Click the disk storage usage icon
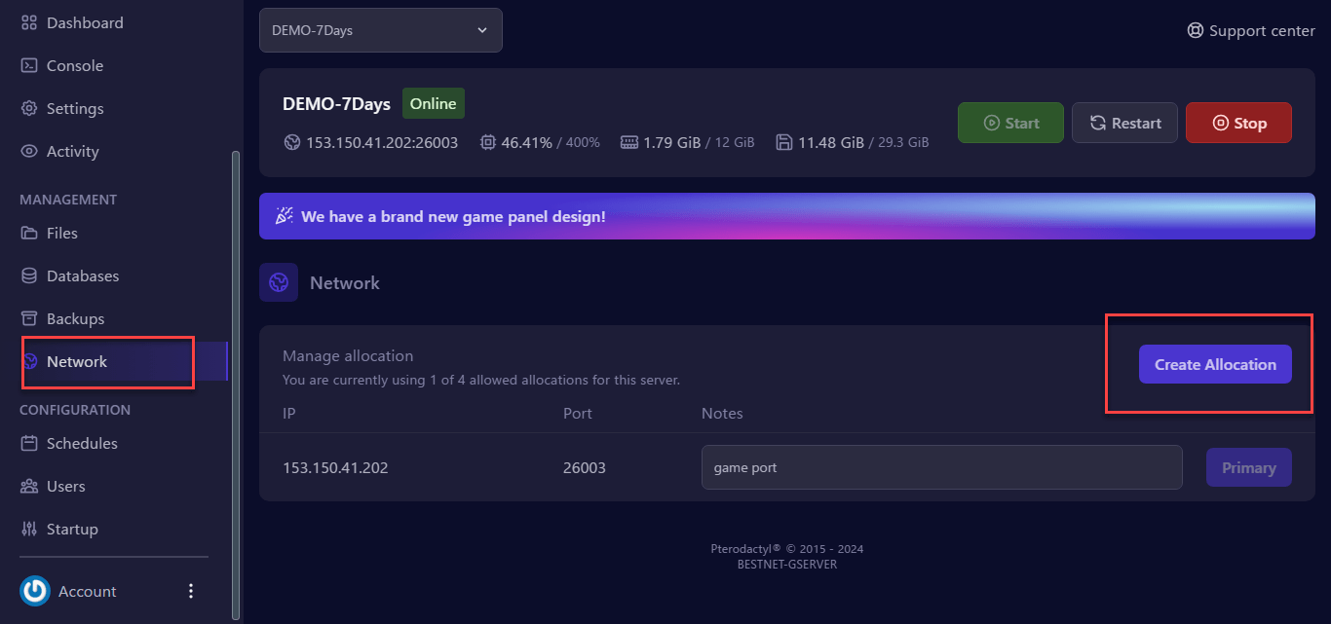The height and width of the screenshot is (624, 1331). tap(784, 142)
